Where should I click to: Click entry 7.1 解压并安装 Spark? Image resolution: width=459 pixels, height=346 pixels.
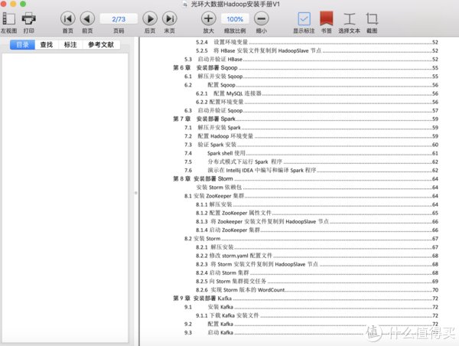pos(311,127)
